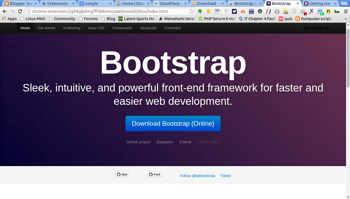The width and height of the screenshot is (350, 199).
Task: Close the Google tab
Action: [111, 3]
